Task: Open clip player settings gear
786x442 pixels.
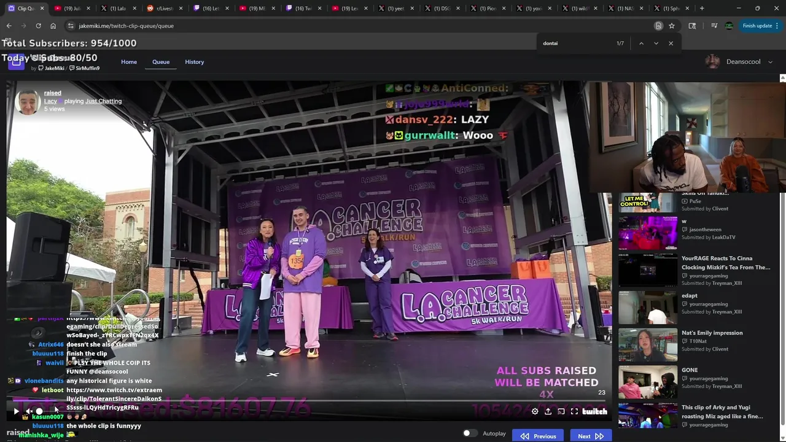Action: pyautogui.click(x=535, y=411)
